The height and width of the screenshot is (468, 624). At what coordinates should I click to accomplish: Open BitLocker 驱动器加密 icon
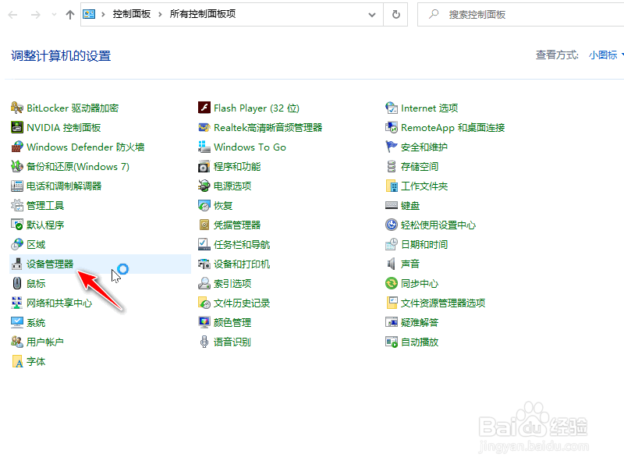[x=16, y=108]
